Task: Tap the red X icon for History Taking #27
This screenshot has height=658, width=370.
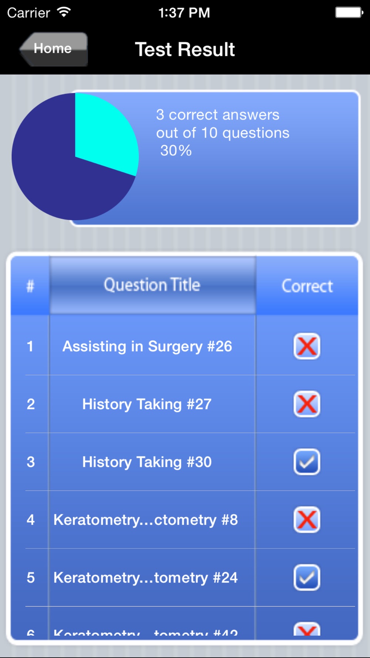Action: pyautogui.click(x=307, y=404)
